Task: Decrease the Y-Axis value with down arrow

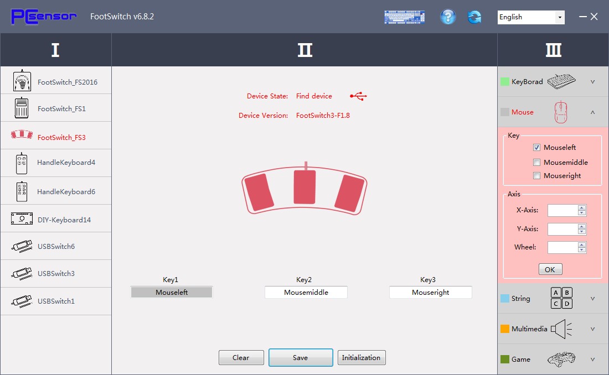Action: coord(582,232)
